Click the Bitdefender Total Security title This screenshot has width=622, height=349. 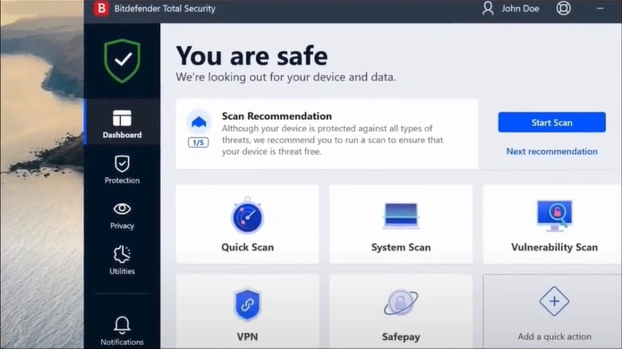click(x=165, y=8)
